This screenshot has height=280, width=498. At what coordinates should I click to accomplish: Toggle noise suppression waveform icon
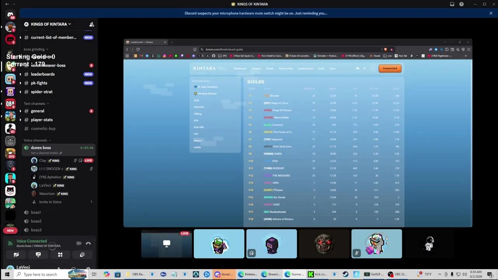(79, 243)
